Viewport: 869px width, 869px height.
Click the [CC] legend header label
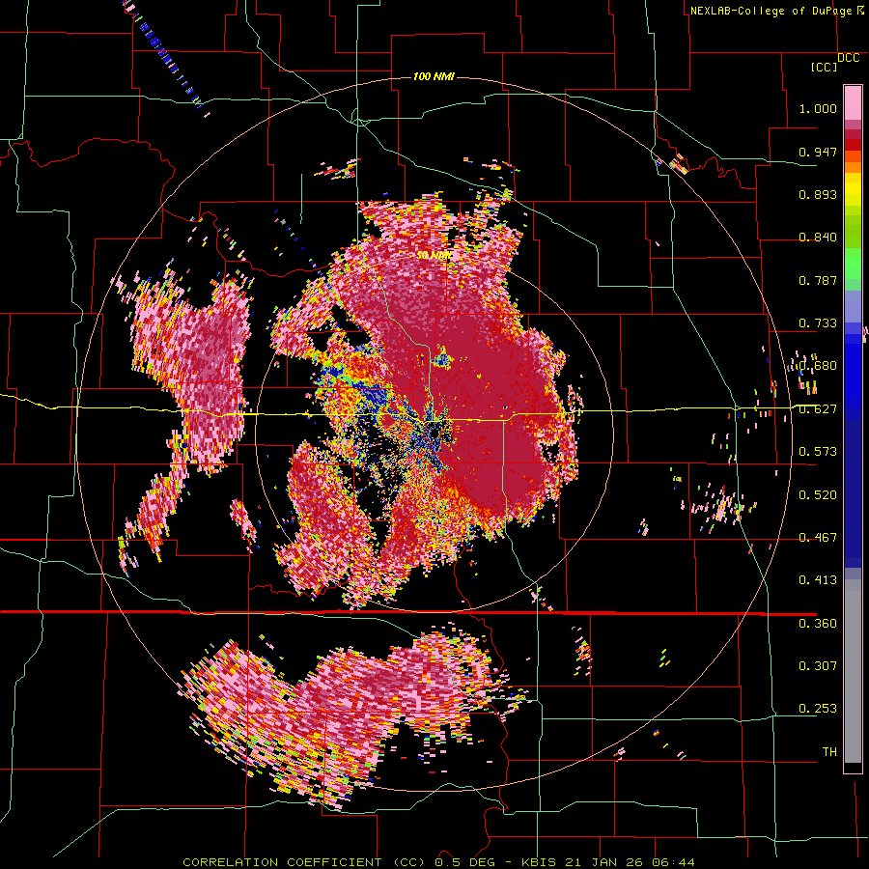[x=825, y=67]
